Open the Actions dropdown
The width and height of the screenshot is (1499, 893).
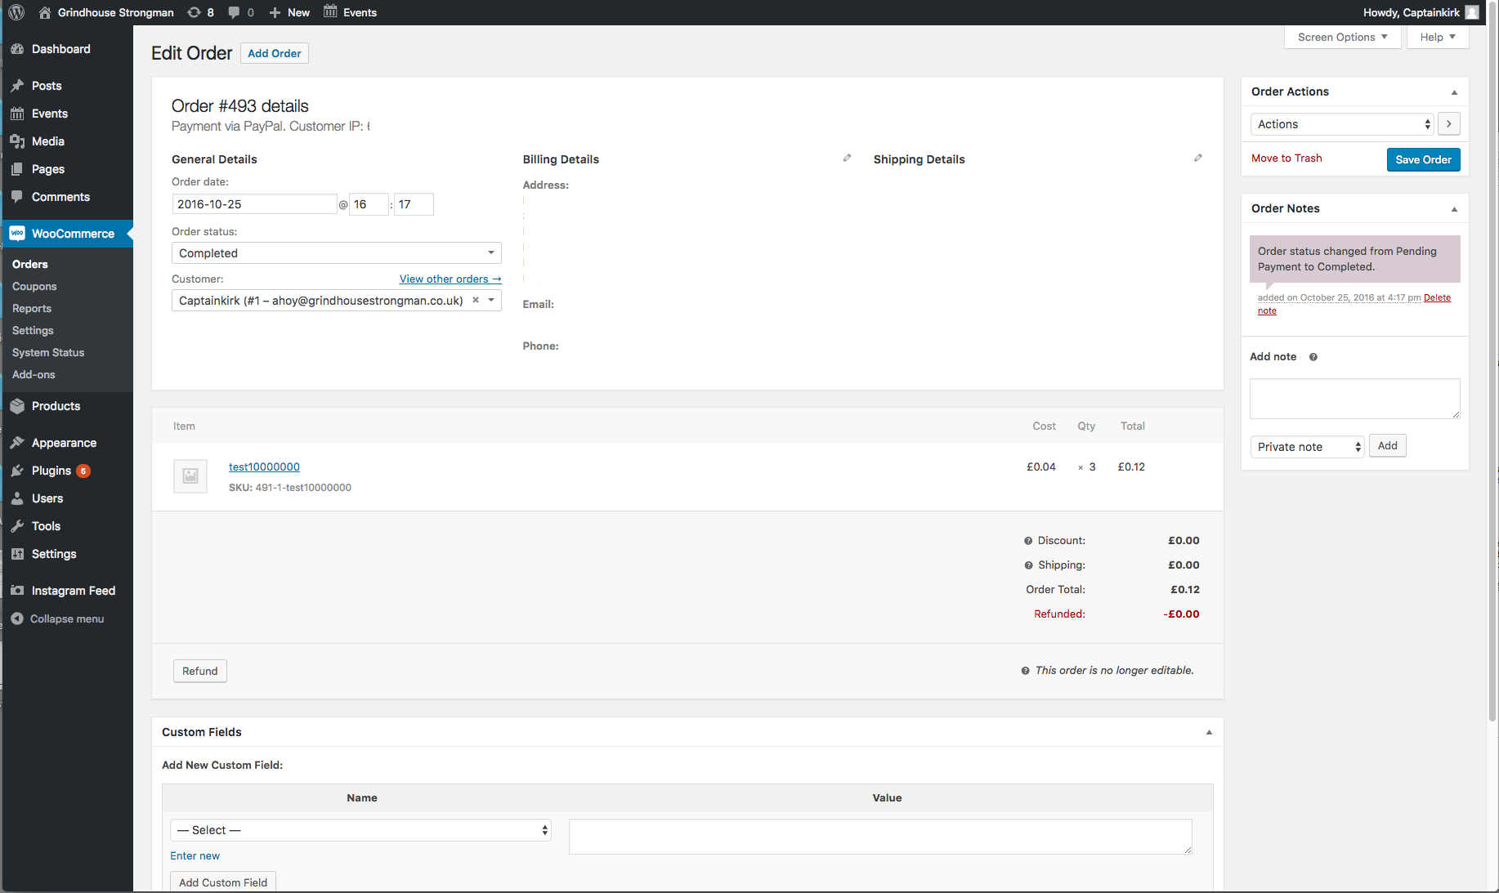pyautogui.click(x=1342, y=124)
